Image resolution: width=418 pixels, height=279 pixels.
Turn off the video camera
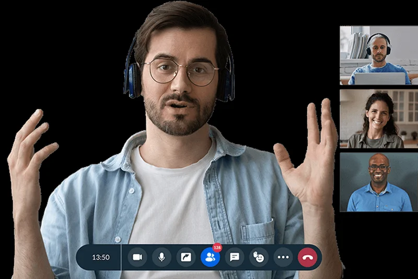pos(137,257)
